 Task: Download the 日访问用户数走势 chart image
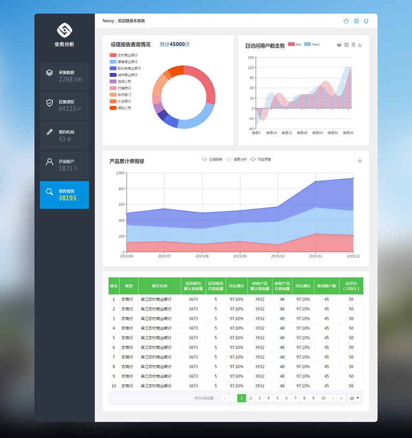(360, 45)
